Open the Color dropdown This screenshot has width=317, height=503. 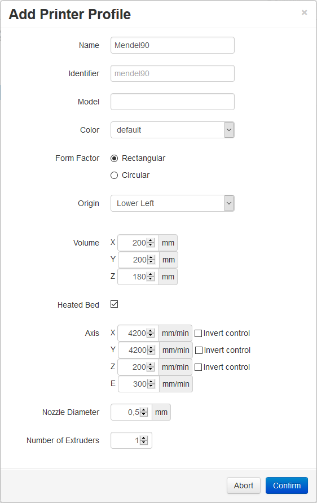point(173,130)
